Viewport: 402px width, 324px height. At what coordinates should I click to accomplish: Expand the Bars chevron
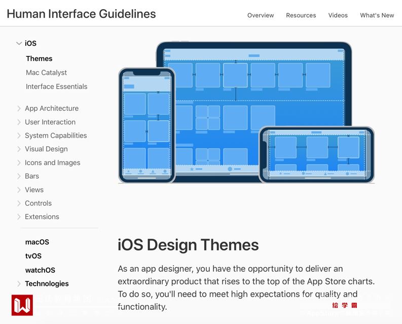click(x=19, y=176)
